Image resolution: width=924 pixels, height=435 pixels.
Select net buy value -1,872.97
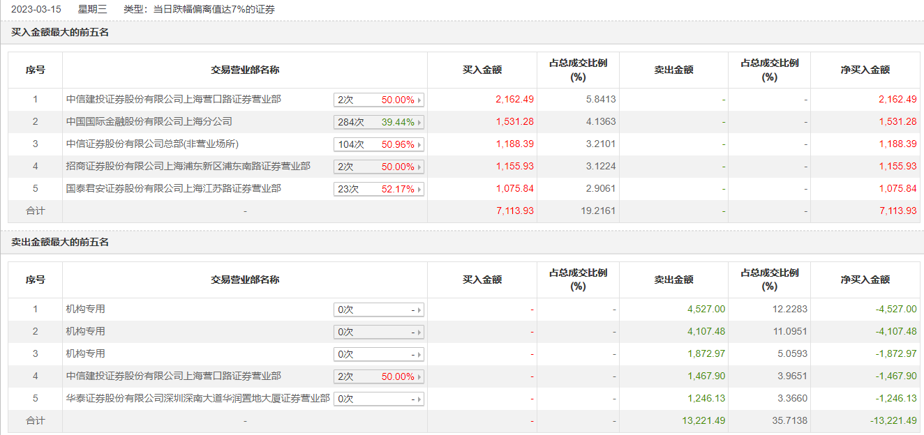(x=895, y=354)
